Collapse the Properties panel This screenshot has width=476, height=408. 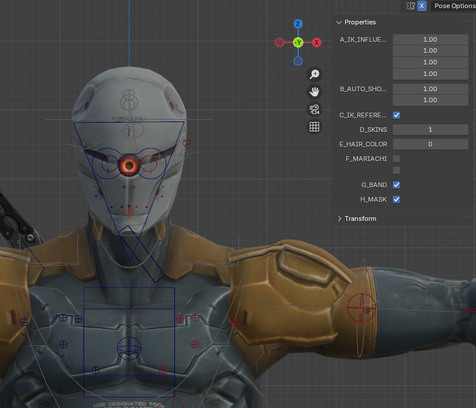[339, 23]
